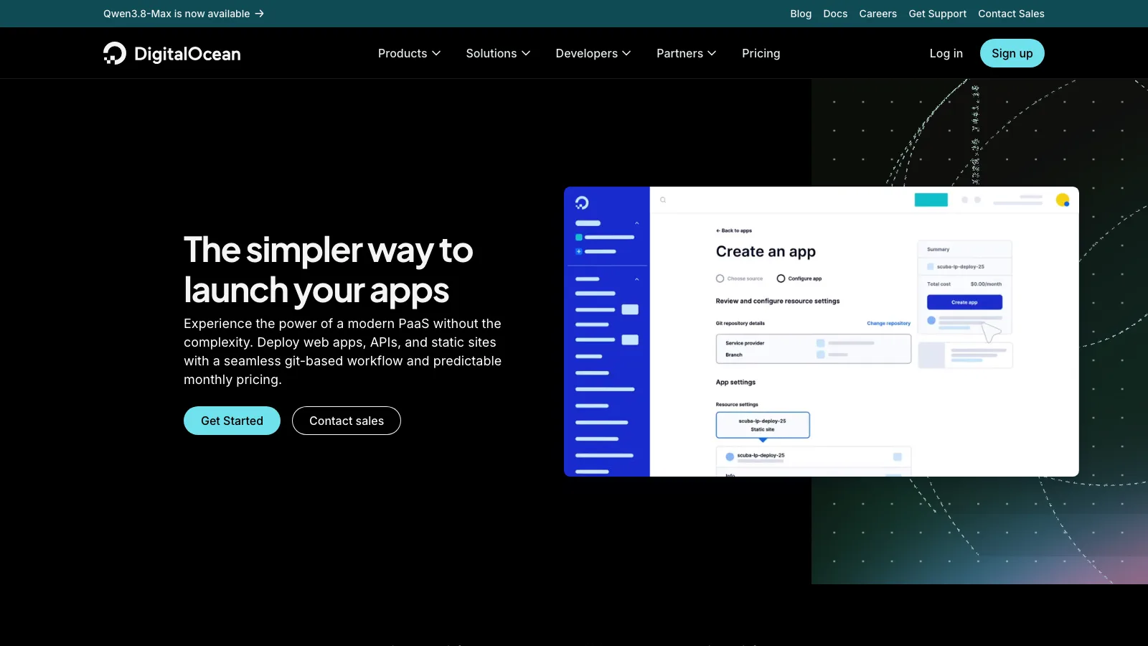
Task: Click the Create an app dashboard illustration
Action: [x=822, y=332]
